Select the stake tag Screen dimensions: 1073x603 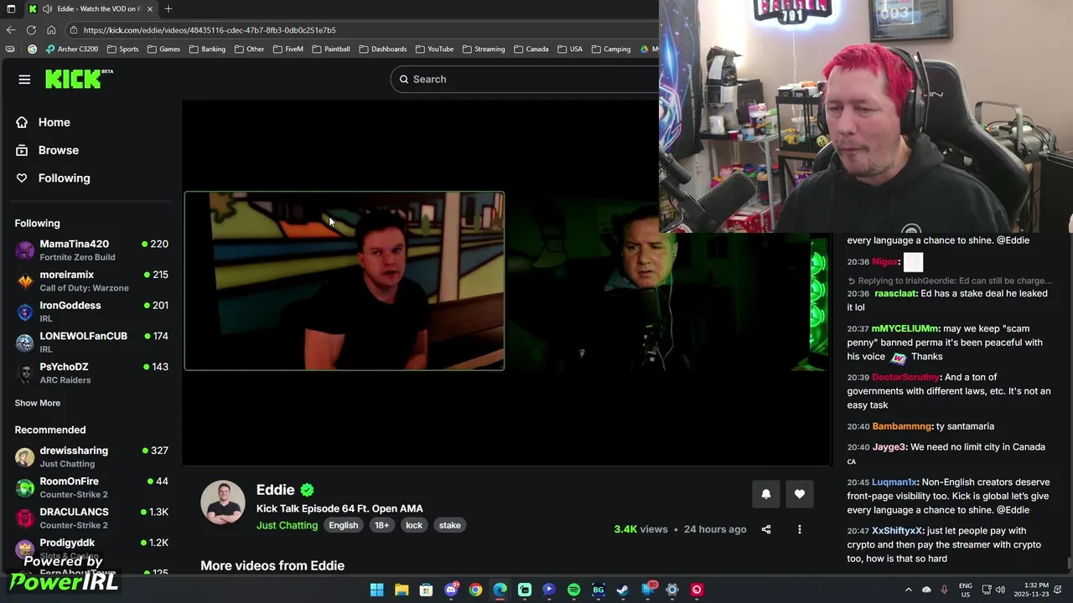click(449, 525)
